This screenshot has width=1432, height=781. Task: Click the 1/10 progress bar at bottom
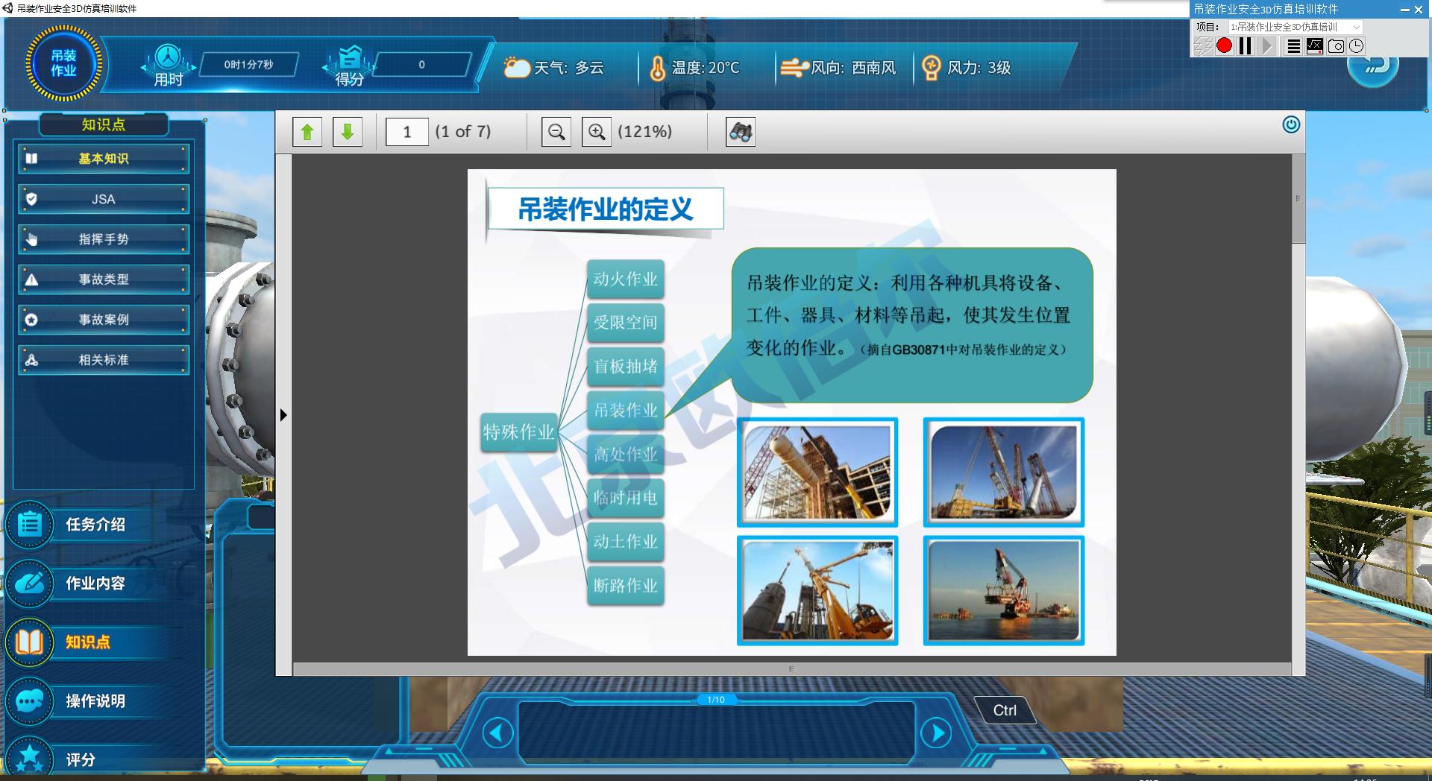[716, 700]
